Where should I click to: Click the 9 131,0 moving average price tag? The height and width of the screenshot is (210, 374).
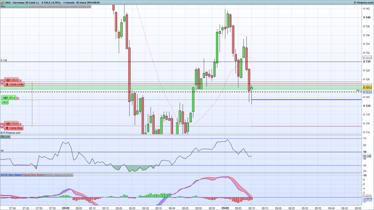(368, 57)
